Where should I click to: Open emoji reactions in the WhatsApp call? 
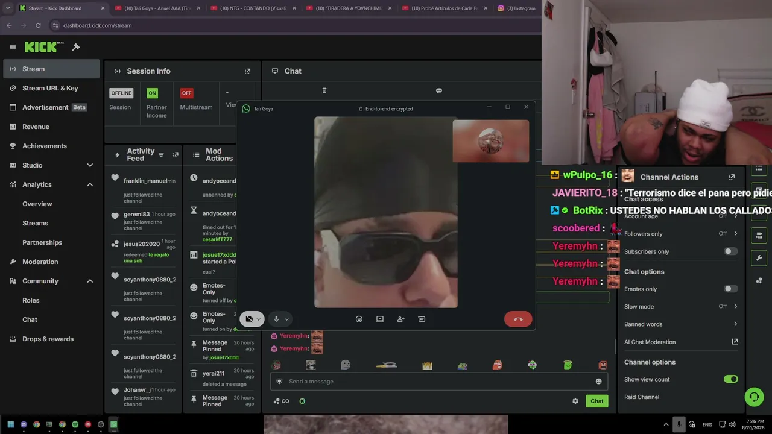click(x=359, y=319)
